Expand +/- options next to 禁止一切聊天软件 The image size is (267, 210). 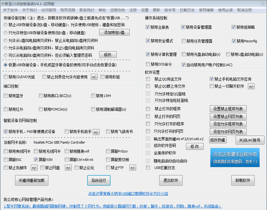click(251, 86)
